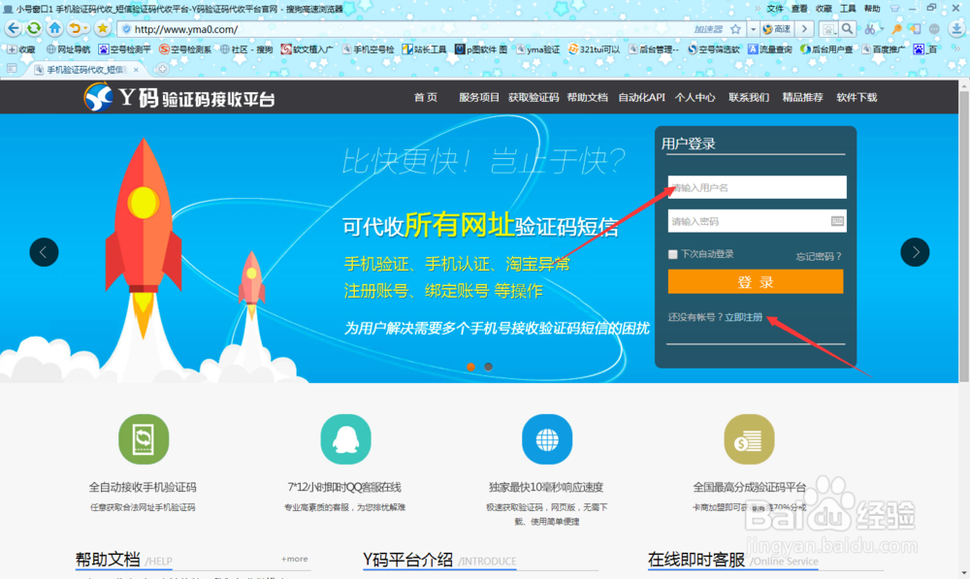970x579 pixels.
Task: Expand the bookmarks bar overflow chevron
Action: (956, 49)
